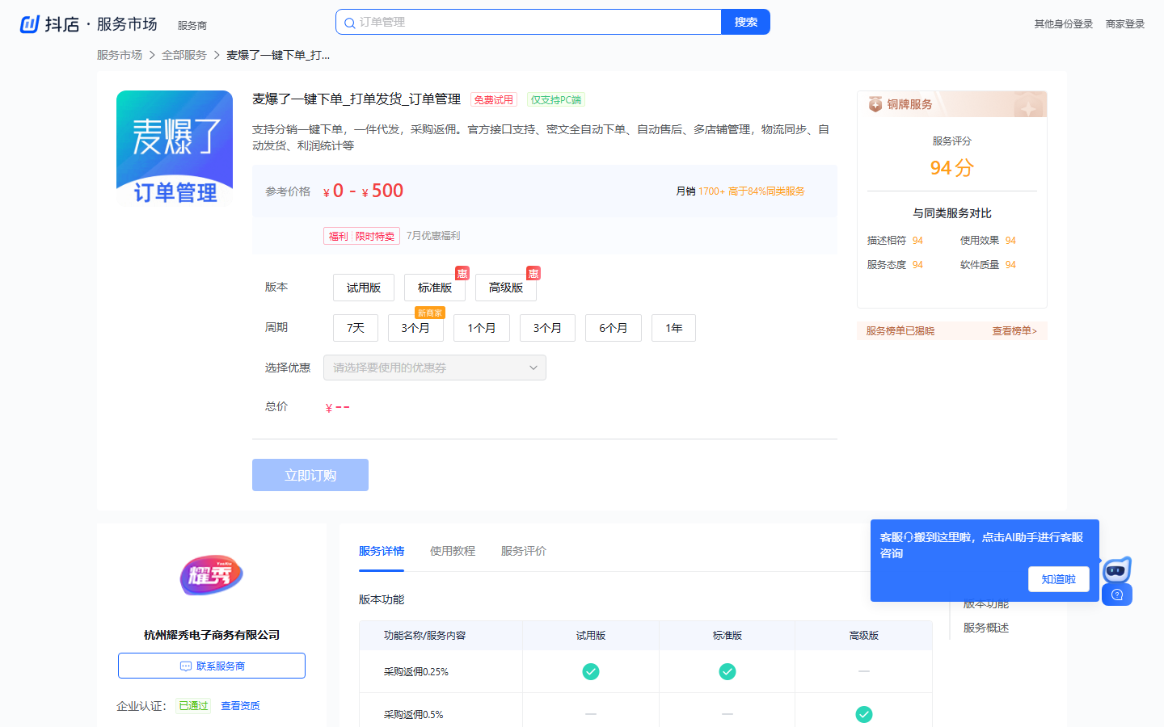
Task: Click the 采购返佣0.25% row label
Action: click(x=416, y=672)
